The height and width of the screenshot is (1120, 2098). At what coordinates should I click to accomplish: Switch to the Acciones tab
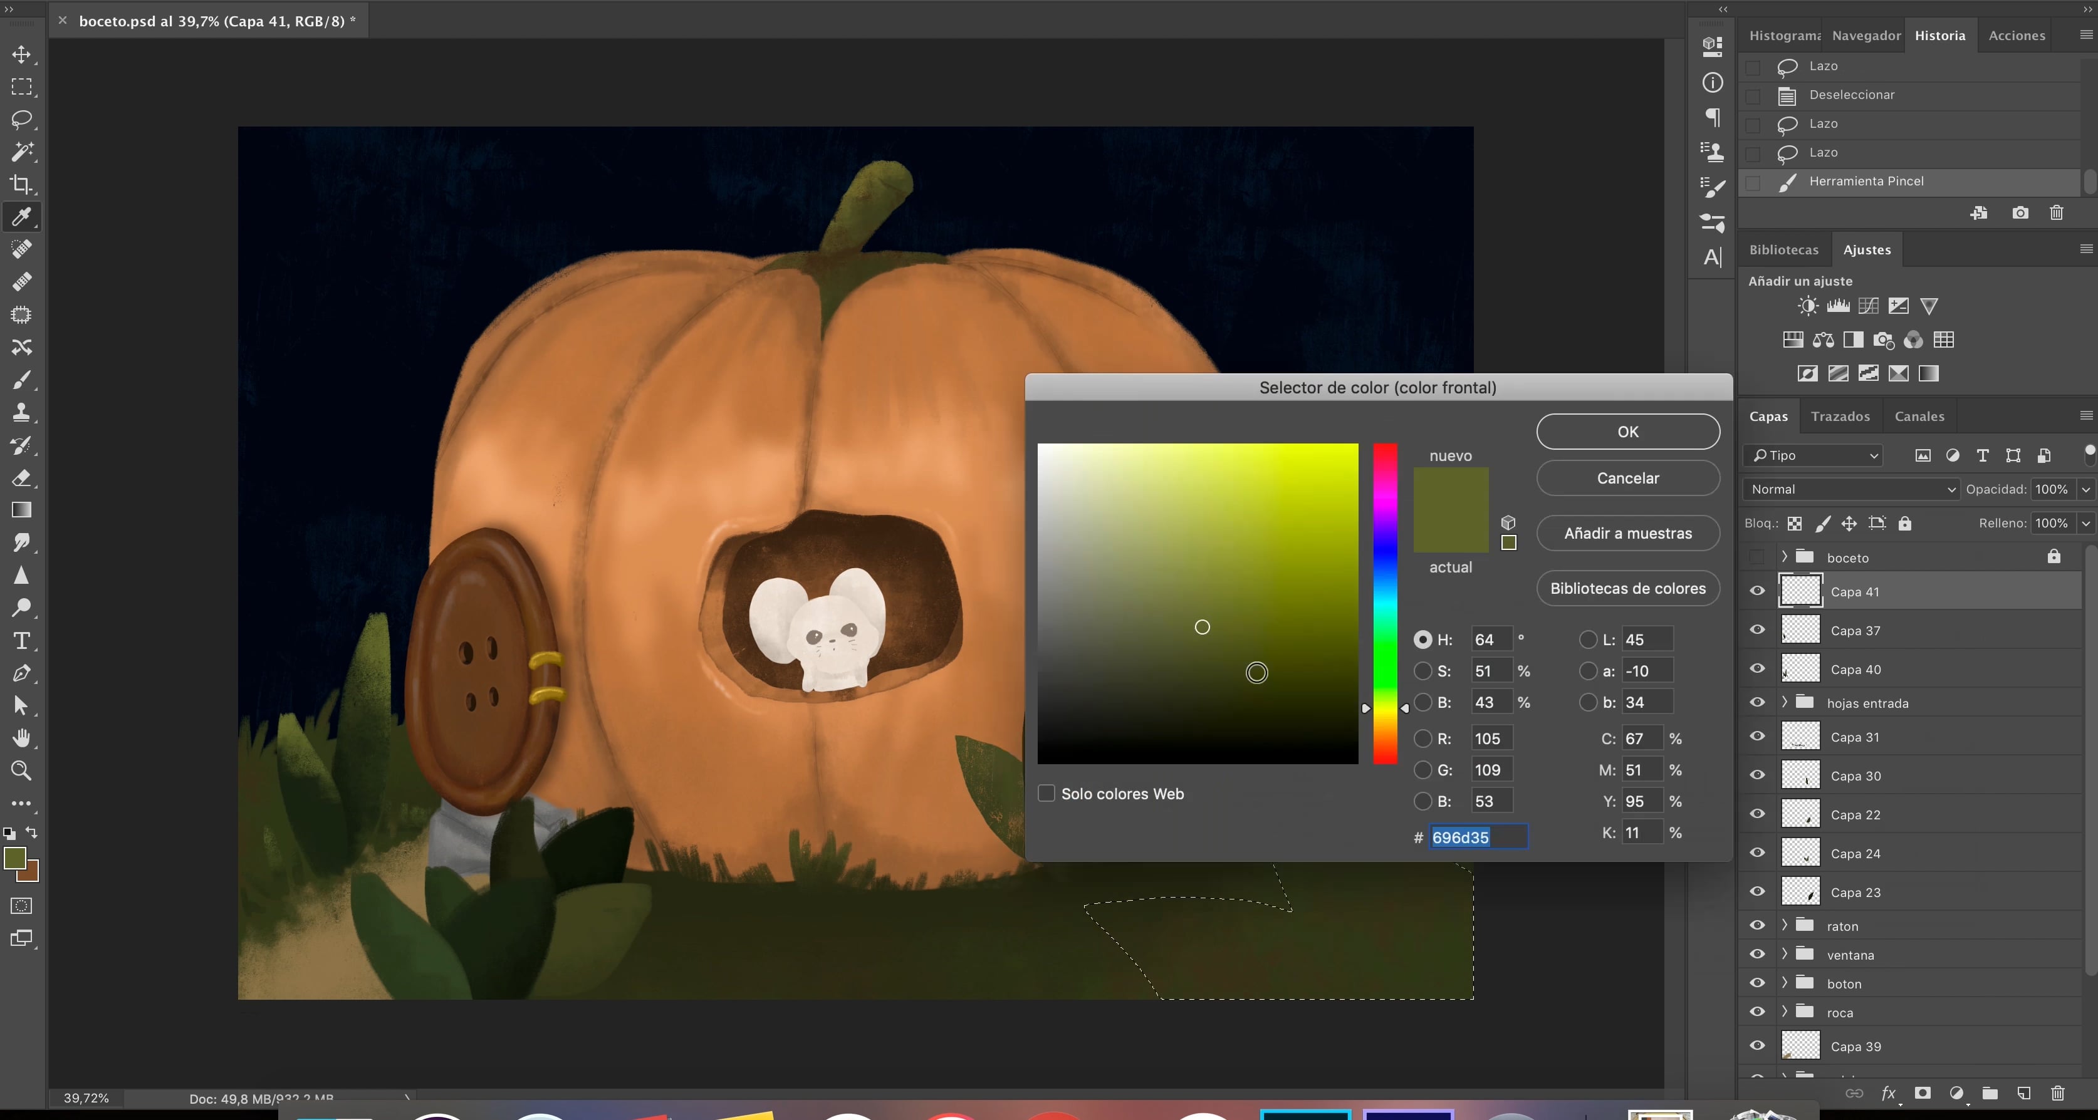click(x=2017, y=36)
